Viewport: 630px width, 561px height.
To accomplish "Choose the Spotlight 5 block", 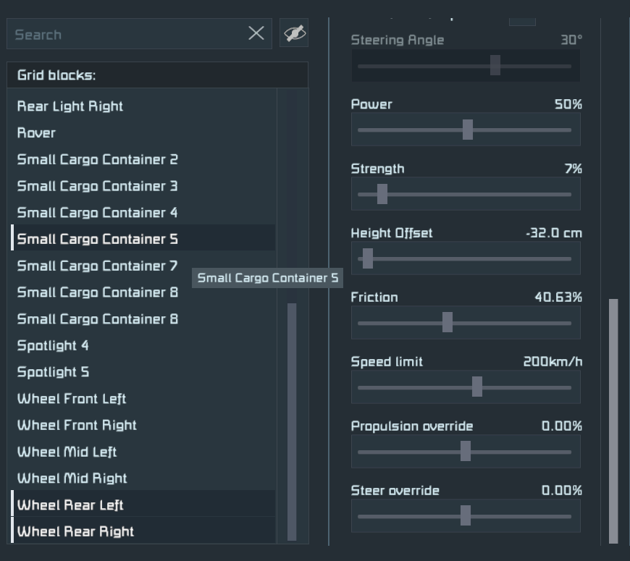I will [x=53, y=372].
